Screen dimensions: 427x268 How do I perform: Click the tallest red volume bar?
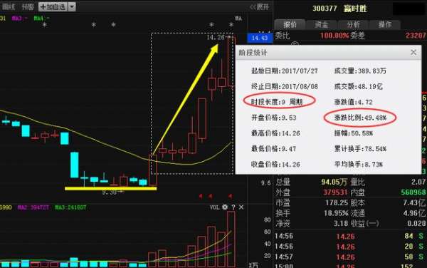click(x=231, y=239)
